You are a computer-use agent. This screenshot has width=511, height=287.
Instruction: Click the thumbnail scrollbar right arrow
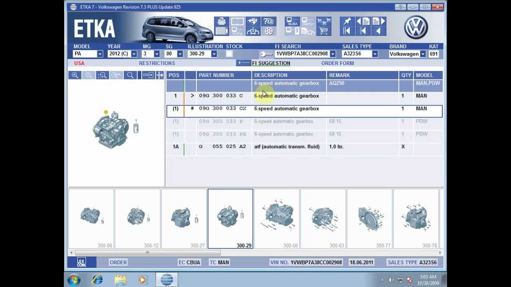click(x=440, y=253)
